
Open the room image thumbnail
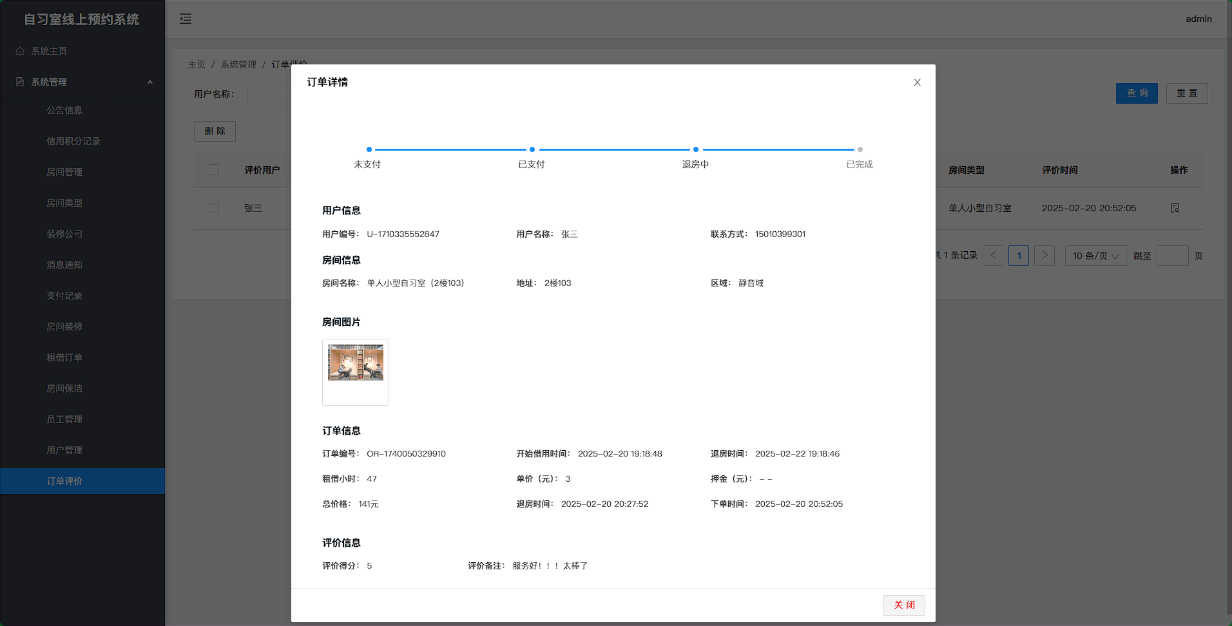[x=356, y=363]
